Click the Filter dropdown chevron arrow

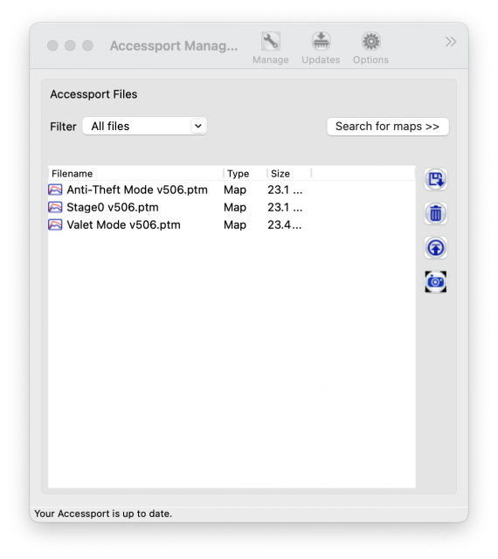[x=198, y=126]
